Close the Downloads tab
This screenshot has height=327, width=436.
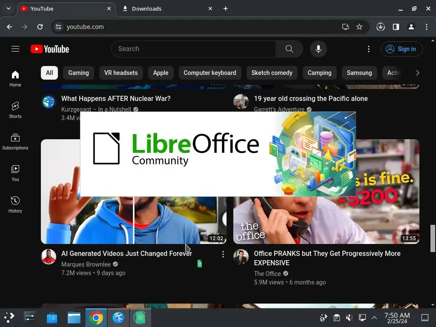(x=210, y=9)
